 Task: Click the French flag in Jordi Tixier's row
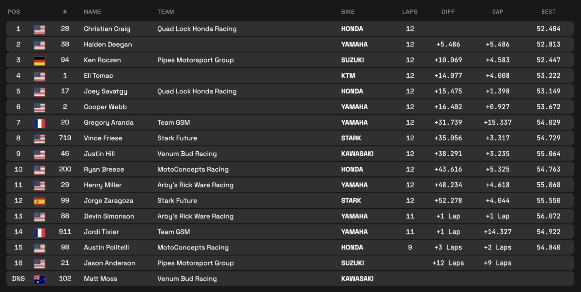(x=39, y=232)
